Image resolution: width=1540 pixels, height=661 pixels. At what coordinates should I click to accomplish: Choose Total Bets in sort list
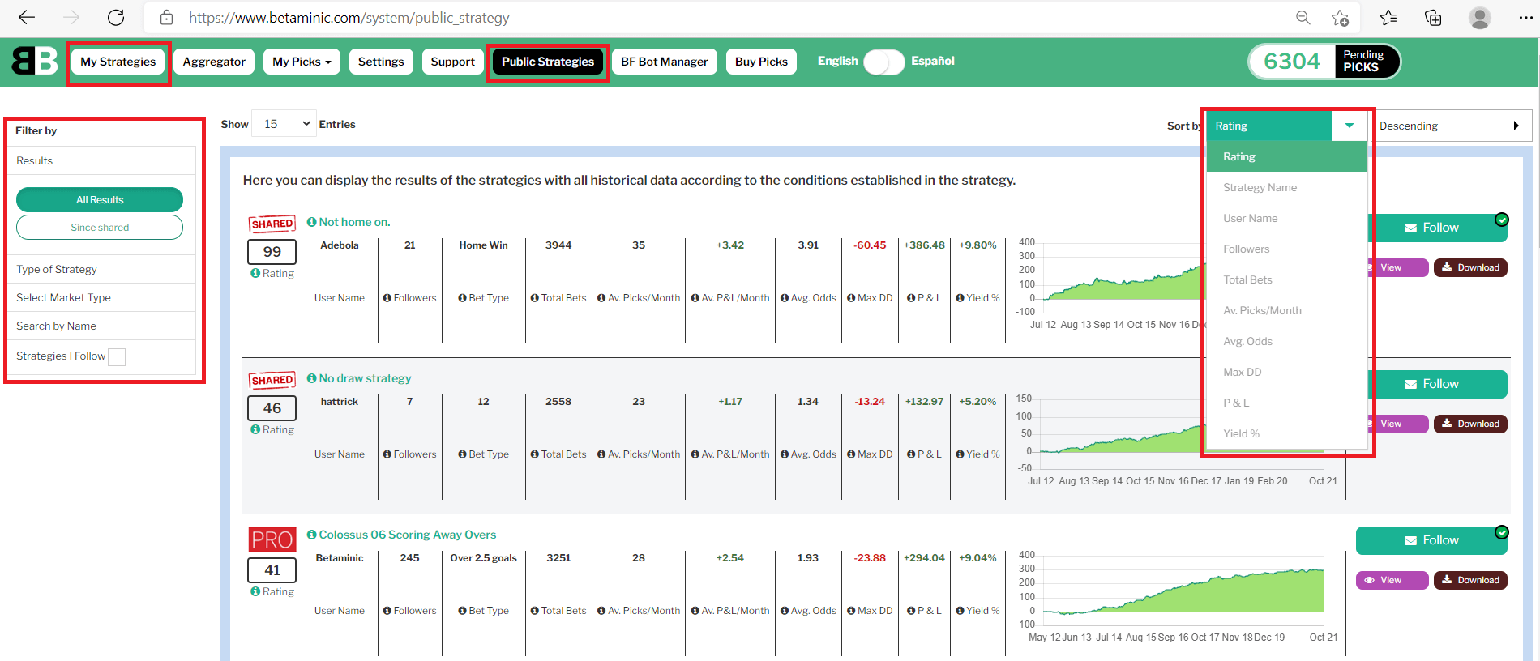(x=1287, y=279)
